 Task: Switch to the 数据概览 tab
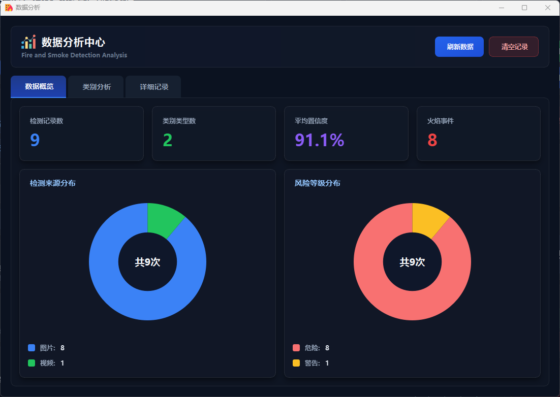tap(39, 87)
